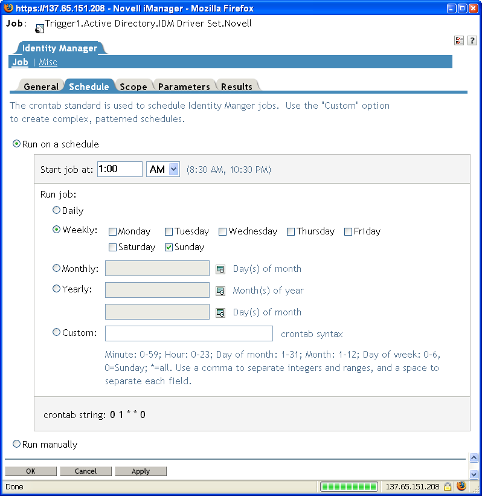Viewport: 482px width, 496px height.
Task: Open the AM/PM dropdown
Action: click(x=163, y=169)
